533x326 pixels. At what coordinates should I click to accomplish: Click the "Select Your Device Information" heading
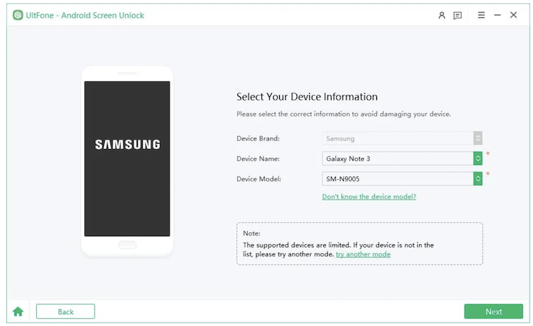click(x=307, y=96)
